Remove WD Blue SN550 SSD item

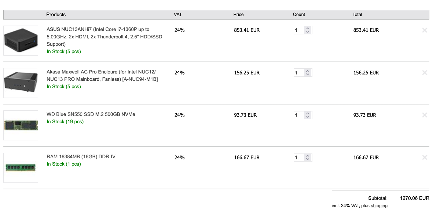click(425, 115)
